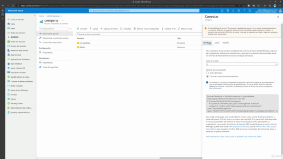
Task: Copy the PowerShell script with copy icon
Action: (276, 111)
